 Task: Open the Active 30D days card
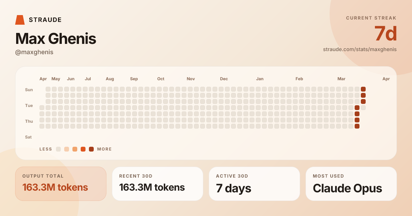[254, 183]
